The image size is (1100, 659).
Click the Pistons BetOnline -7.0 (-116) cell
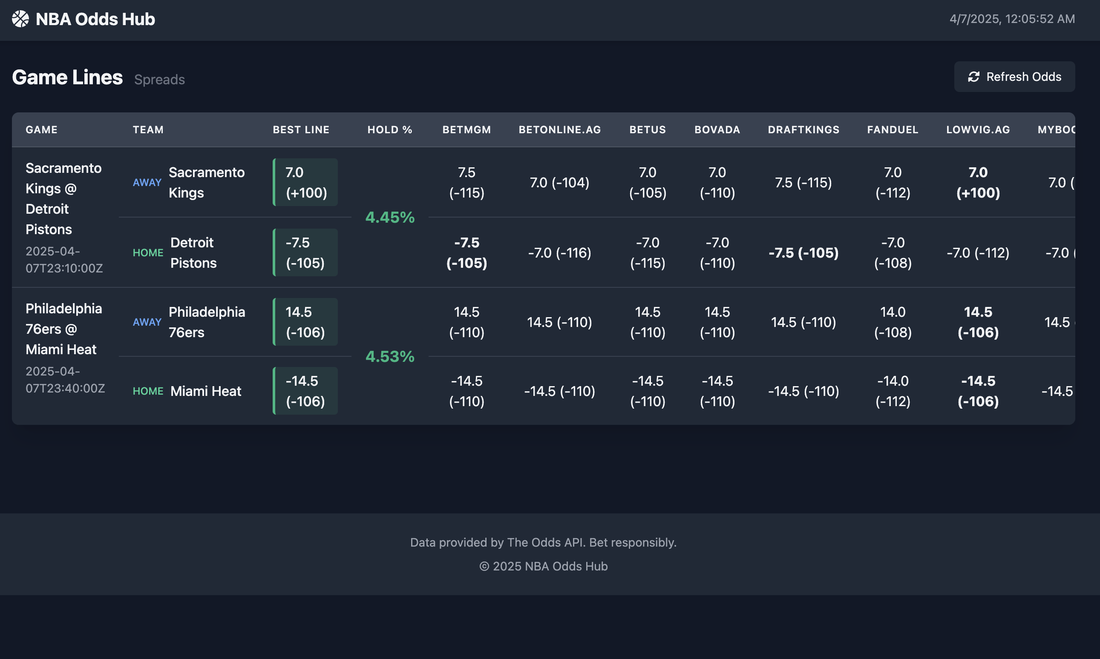(559, 252)
